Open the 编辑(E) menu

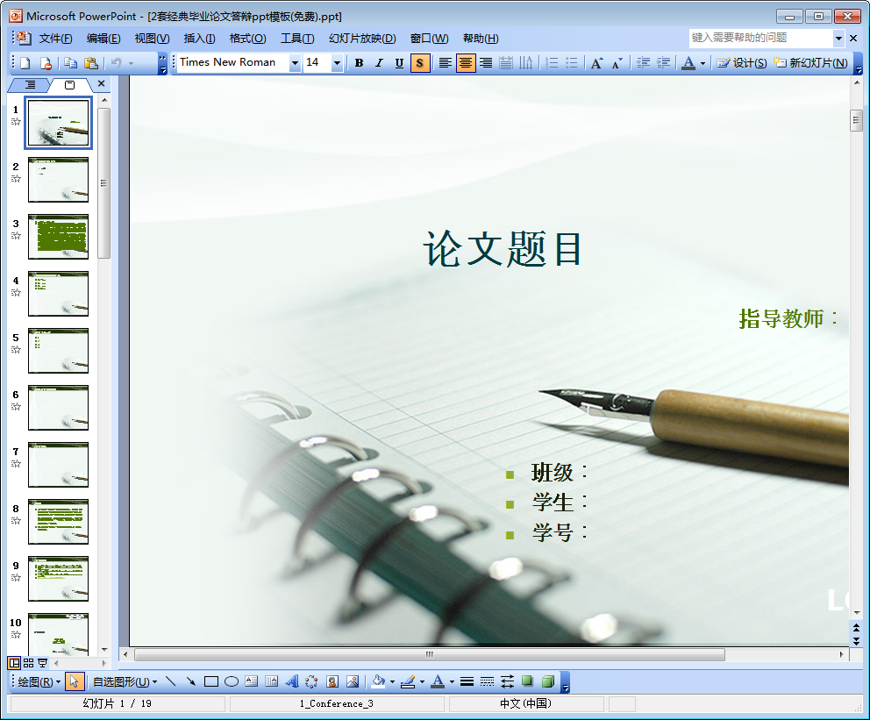pos(103,39)
